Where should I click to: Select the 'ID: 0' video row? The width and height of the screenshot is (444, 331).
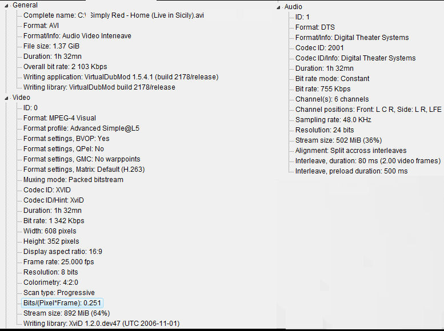(x=30, y=108)
